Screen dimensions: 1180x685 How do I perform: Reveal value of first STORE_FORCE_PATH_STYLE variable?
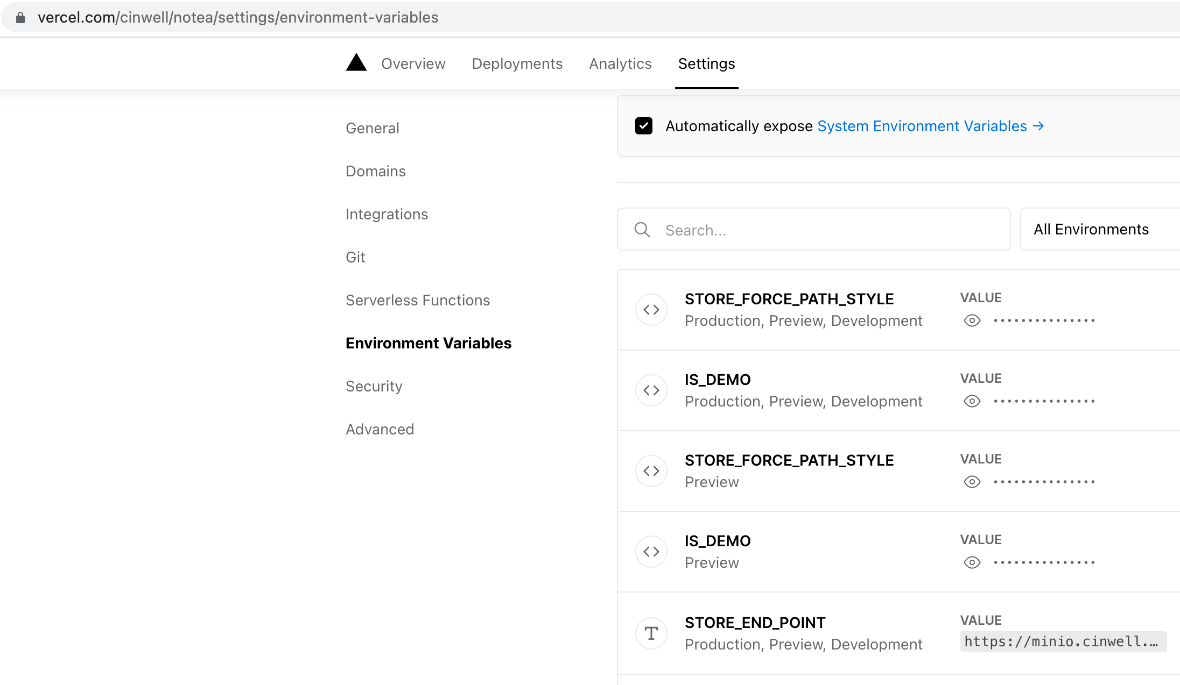pyautogui.click(x=972, y=321)
